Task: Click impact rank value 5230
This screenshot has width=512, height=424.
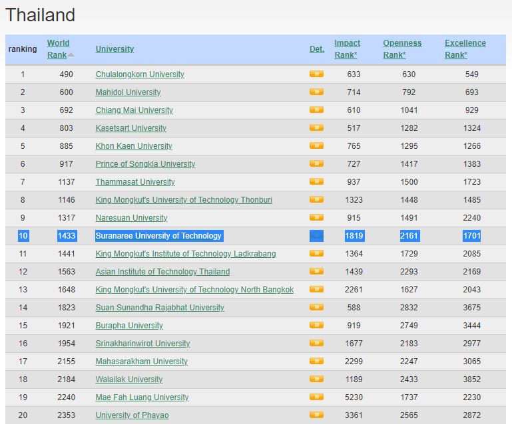Action: pos(354,397)
